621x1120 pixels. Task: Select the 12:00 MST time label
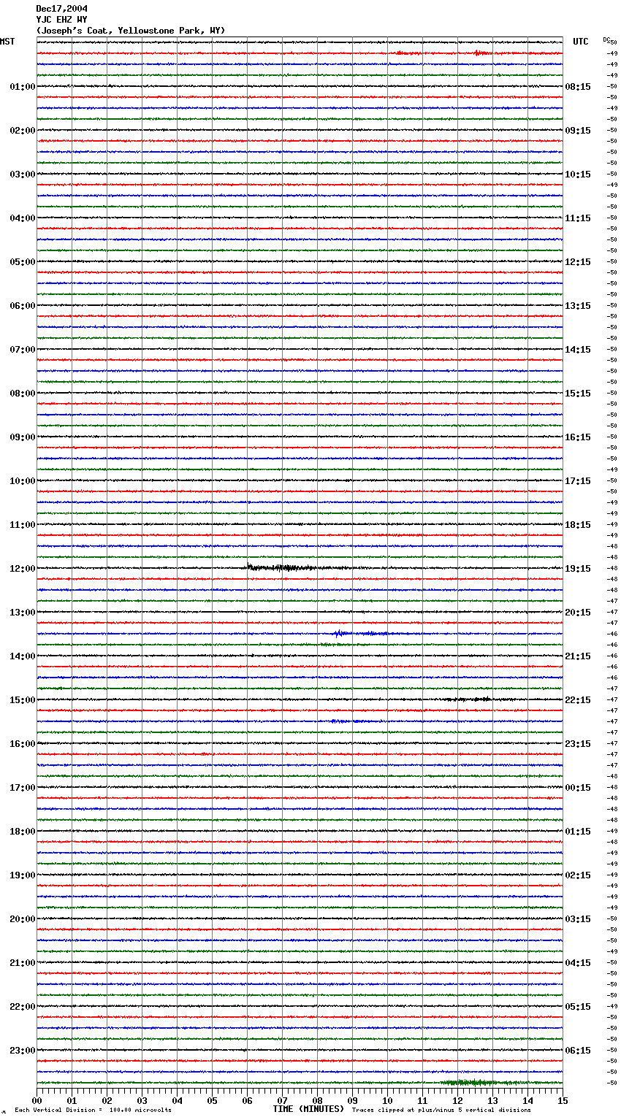click(x=23, y=569)
